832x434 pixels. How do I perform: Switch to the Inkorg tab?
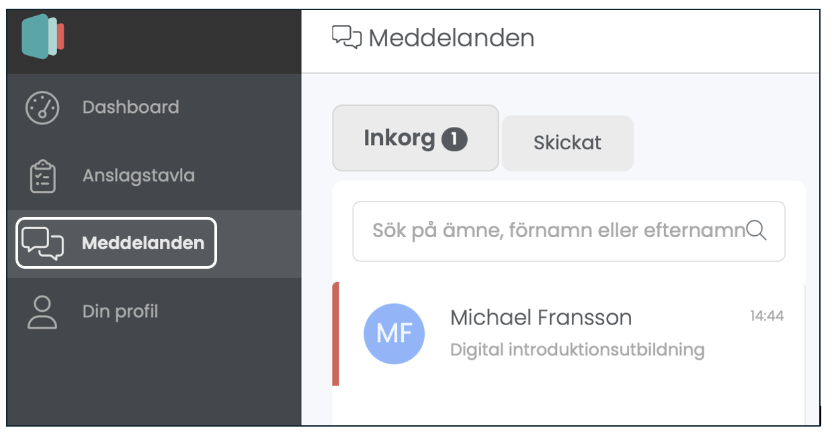(x=415, y=138)
